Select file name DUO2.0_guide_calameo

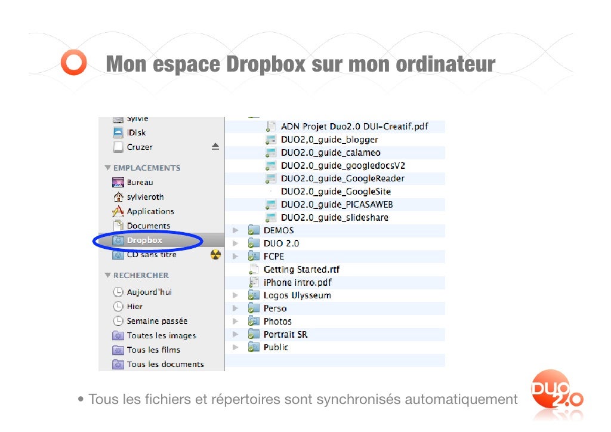click(x=331, y=152)
